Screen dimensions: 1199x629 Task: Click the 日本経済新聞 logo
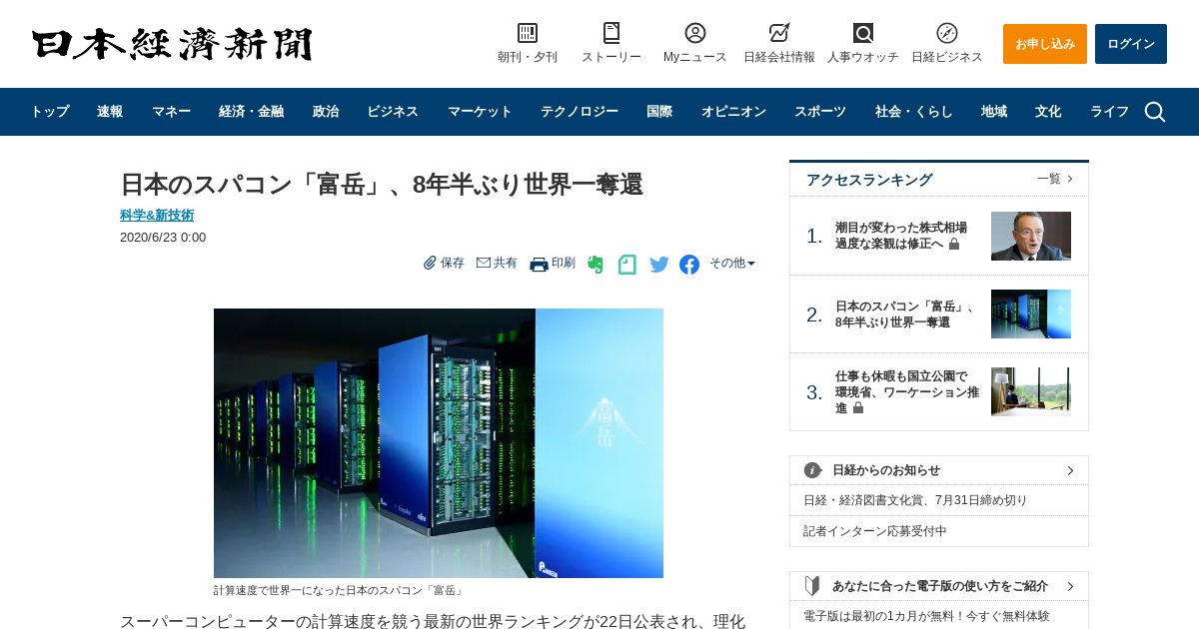coord(172,44)
